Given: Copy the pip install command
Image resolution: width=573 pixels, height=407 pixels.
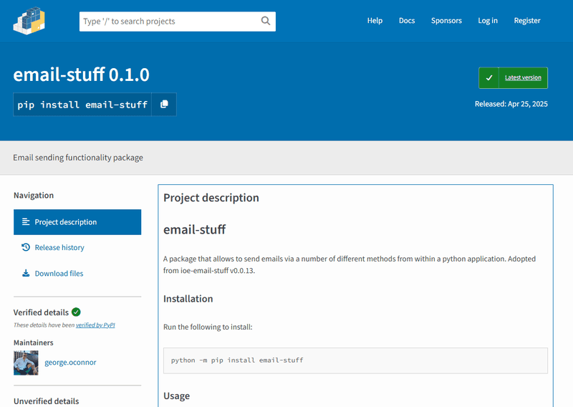Looking at the screenshot, I should [x=164, y=104].
